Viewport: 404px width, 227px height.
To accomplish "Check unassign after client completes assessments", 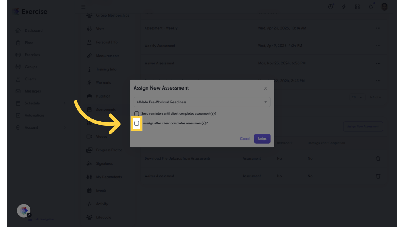I will pos(137,123).
